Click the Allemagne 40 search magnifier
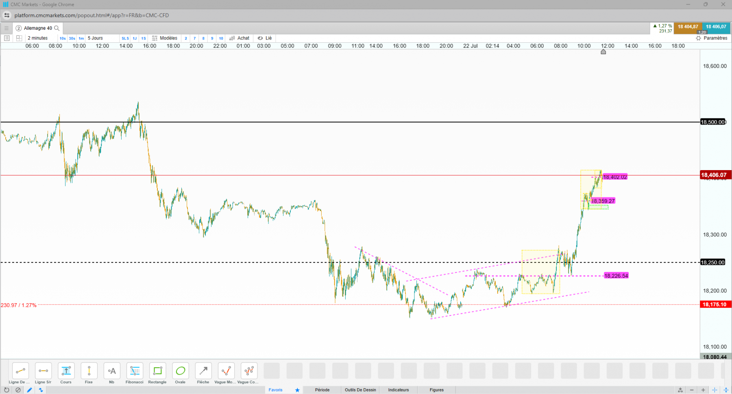The image size is (732, 394). 57,28
